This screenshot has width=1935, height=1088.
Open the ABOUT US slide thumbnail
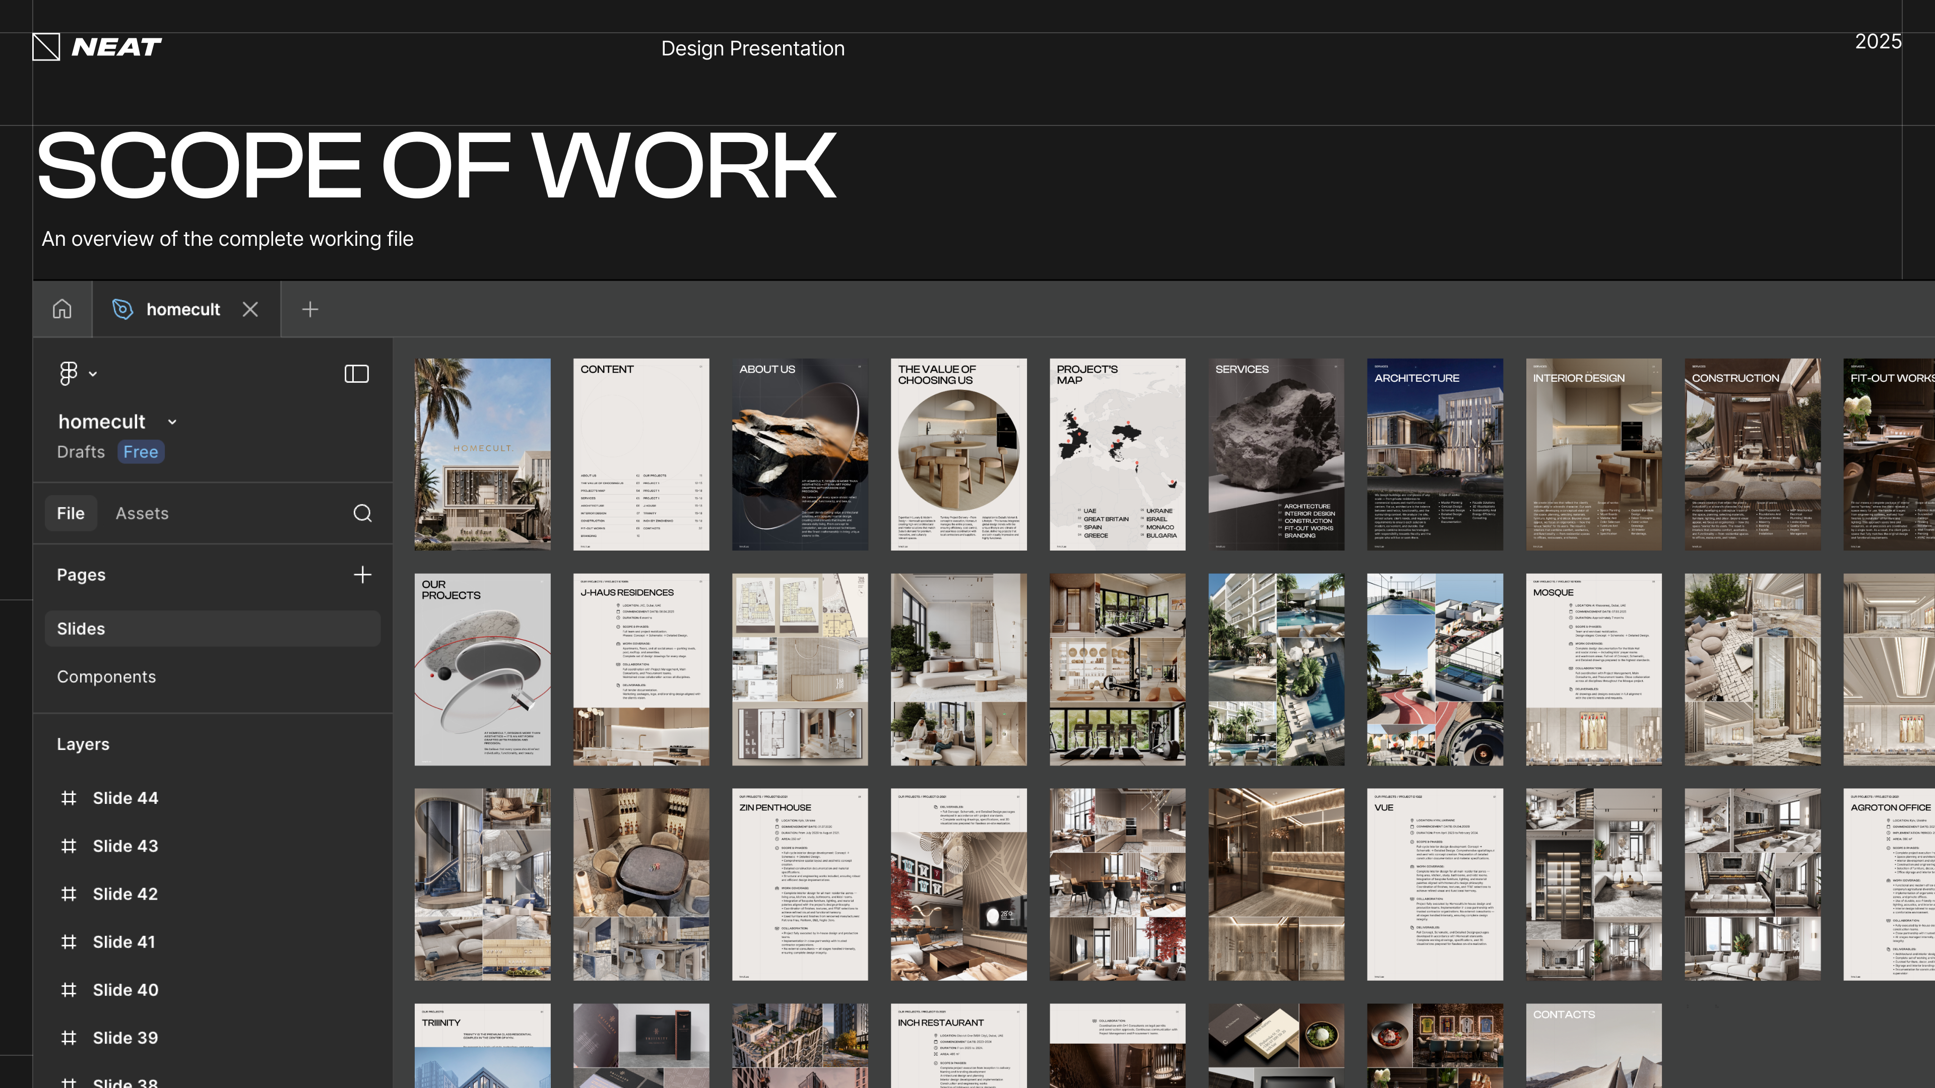coord(800,454)
